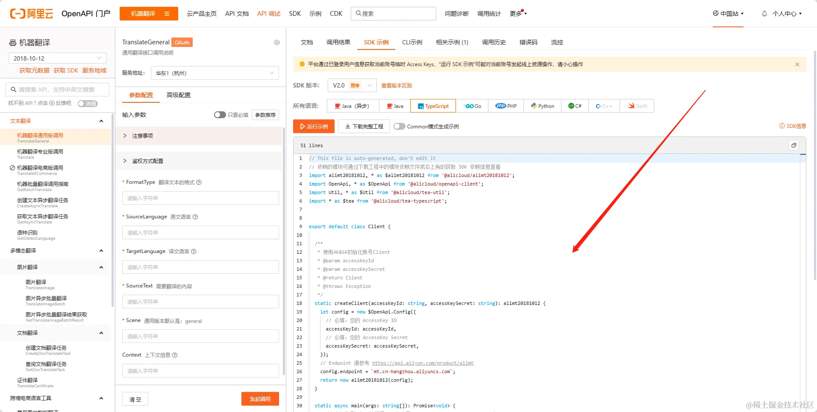Click the search magnifier icon in top bar

(x=359, y=13)
